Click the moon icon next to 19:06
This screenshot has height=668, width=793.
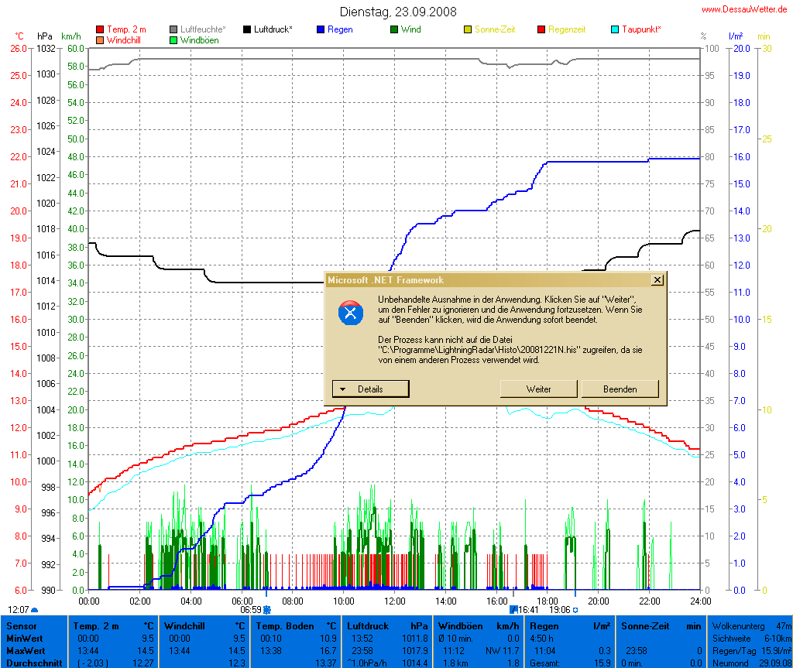point(575,610)
